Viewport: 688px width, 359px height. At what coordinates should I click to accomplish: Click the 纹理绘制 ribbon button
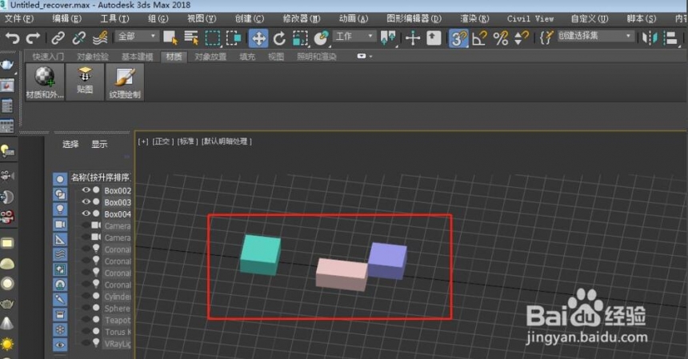tap(125, 82)
